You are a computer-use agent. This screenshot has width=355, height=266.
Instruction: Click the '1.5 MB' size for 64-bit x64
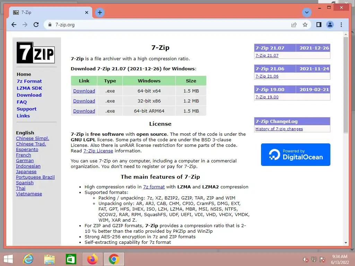pyautogui.click(x=191, y=91)
